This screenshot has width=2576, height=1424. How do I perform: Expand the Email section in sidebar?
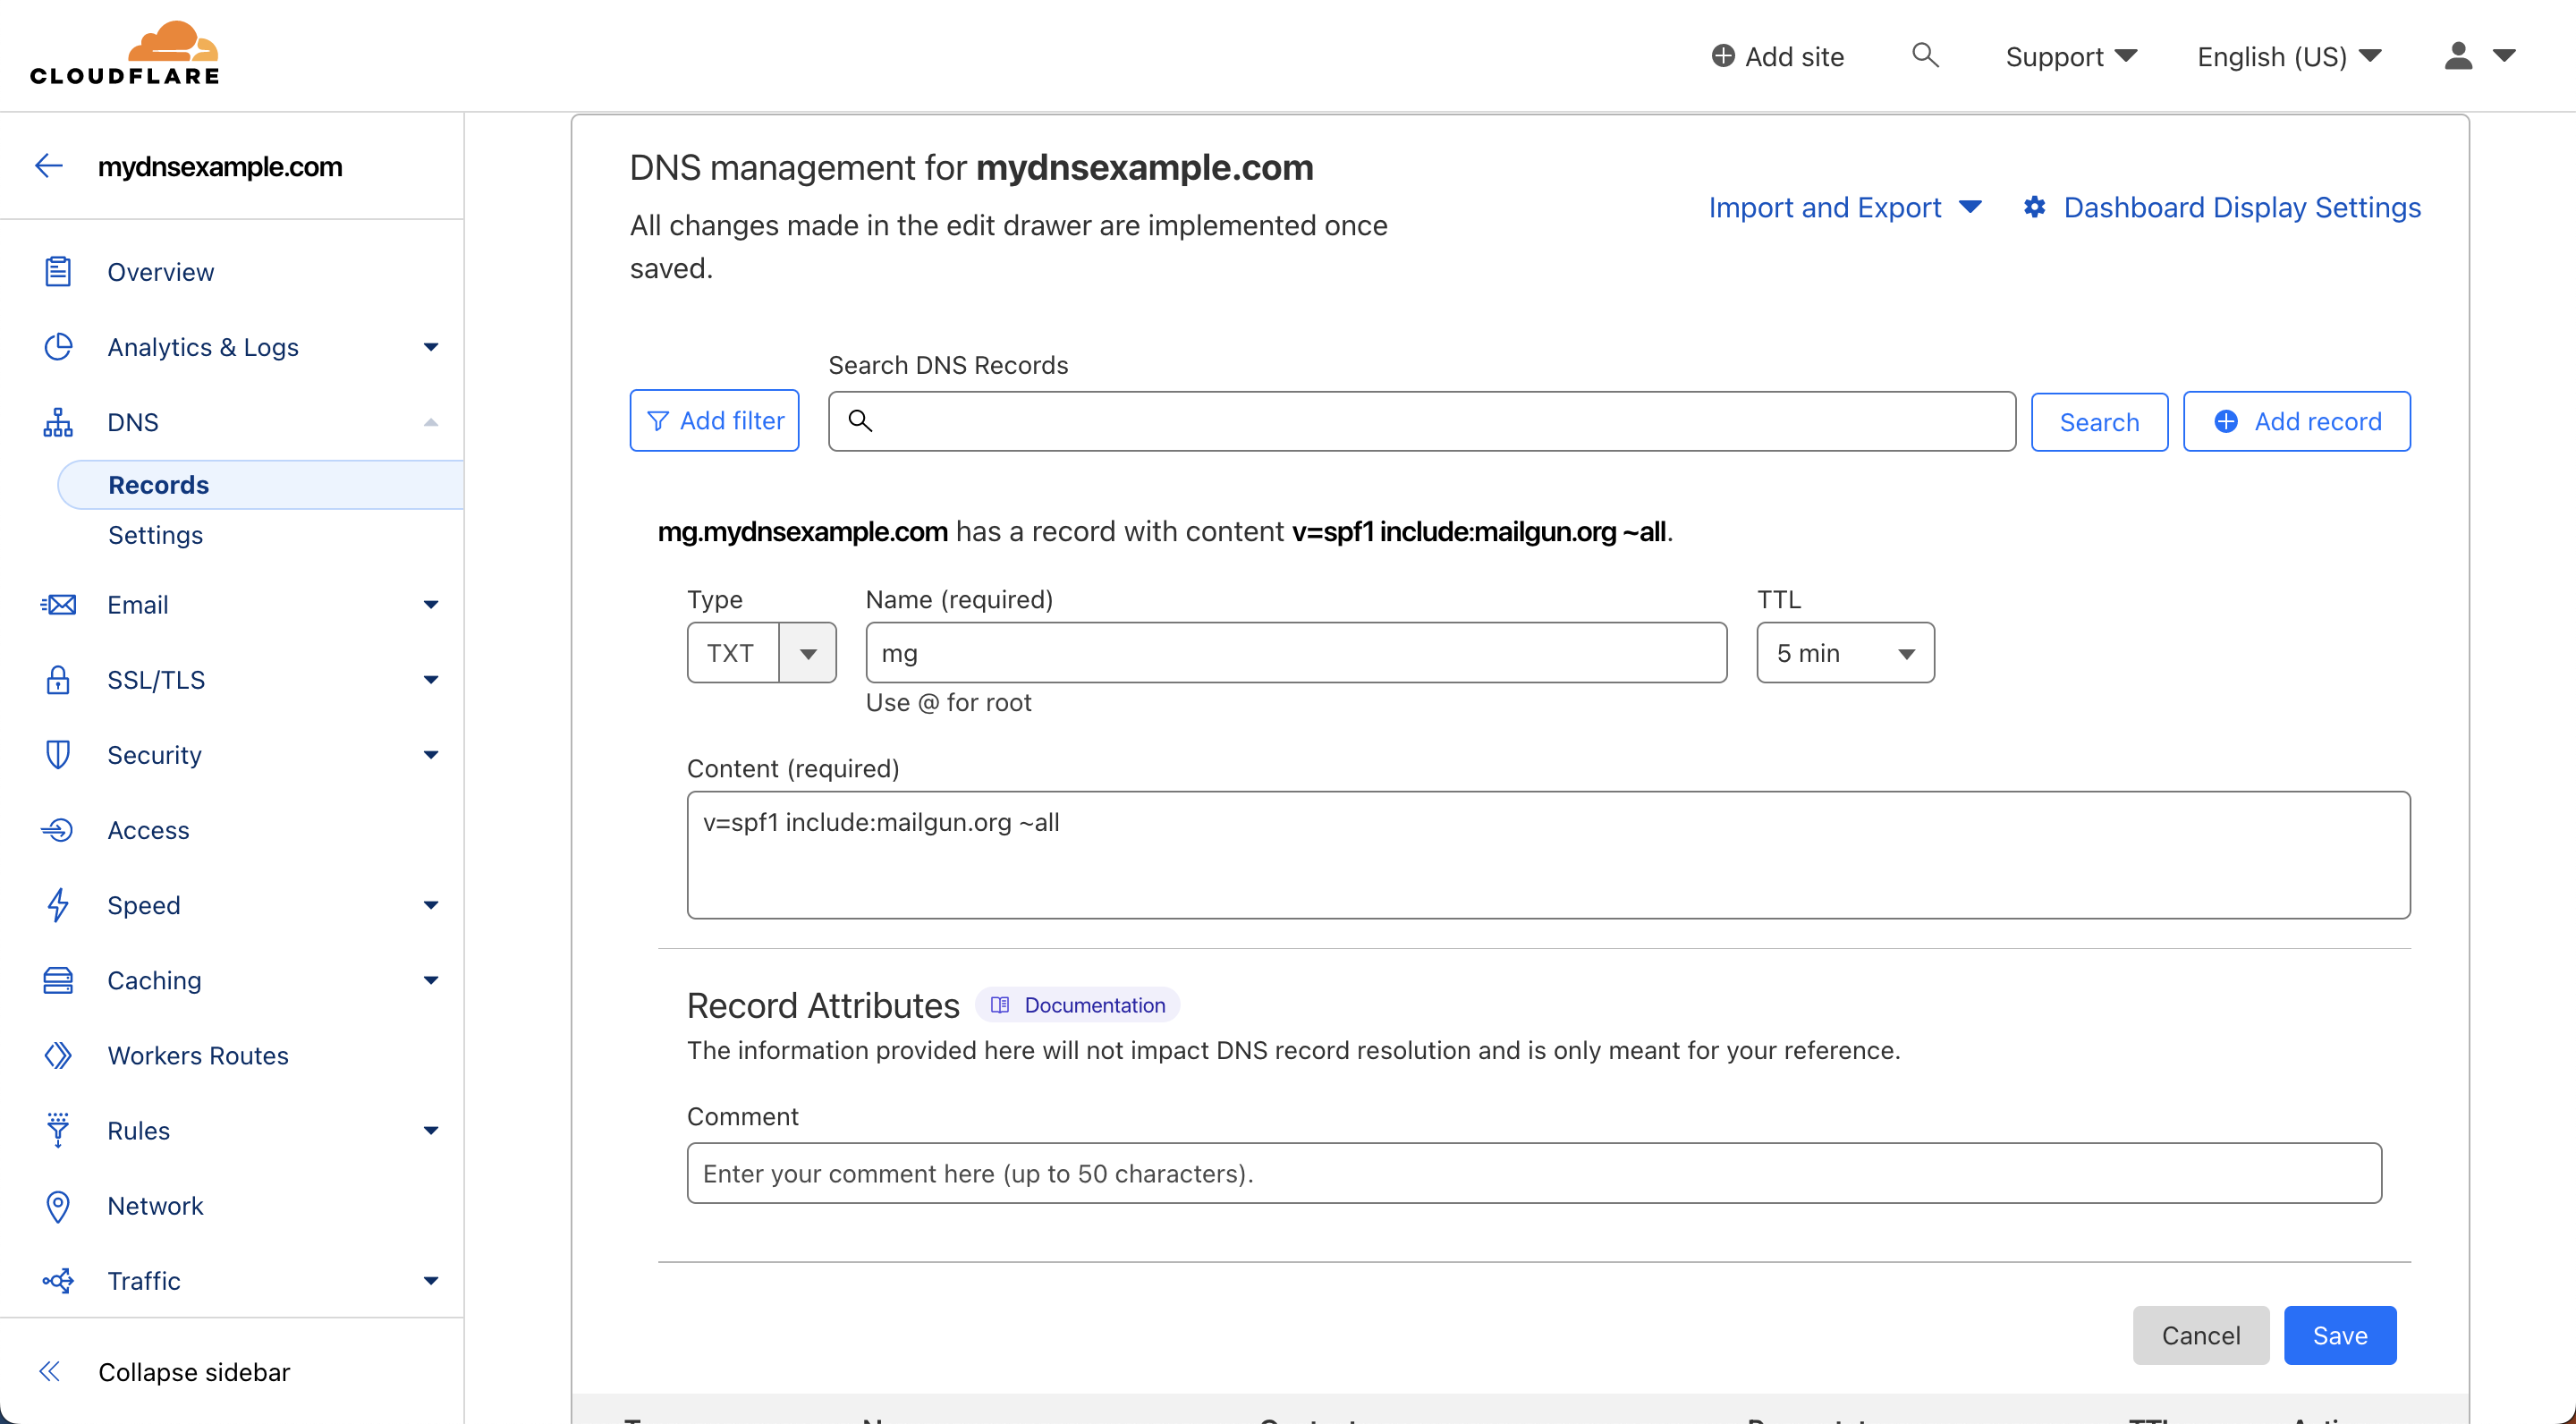[x=431, y=604]
